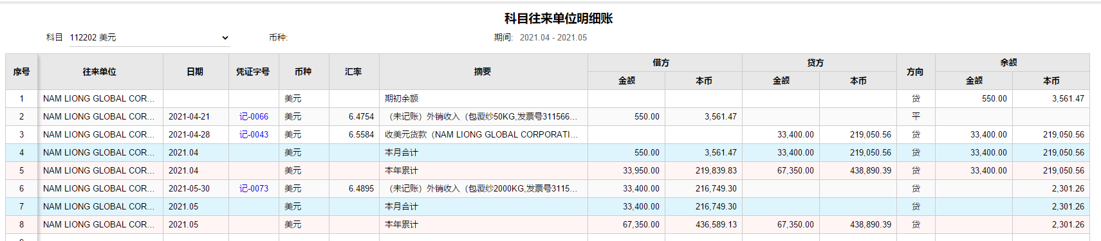Image resolution: width=1101 pixels, height=241 pixels.
Task: Select credit amount 33,400.00 in row 3
Action: [781, 134]
